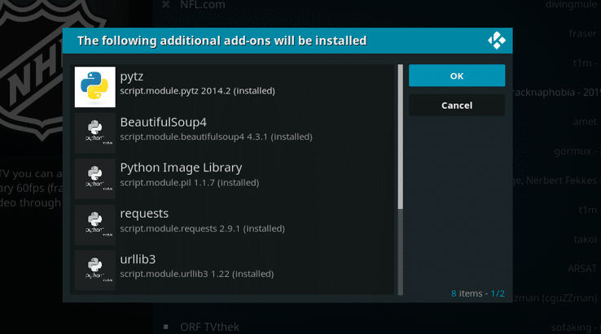Click script.module.pil 1.1.7 version text

click(190, 183)
